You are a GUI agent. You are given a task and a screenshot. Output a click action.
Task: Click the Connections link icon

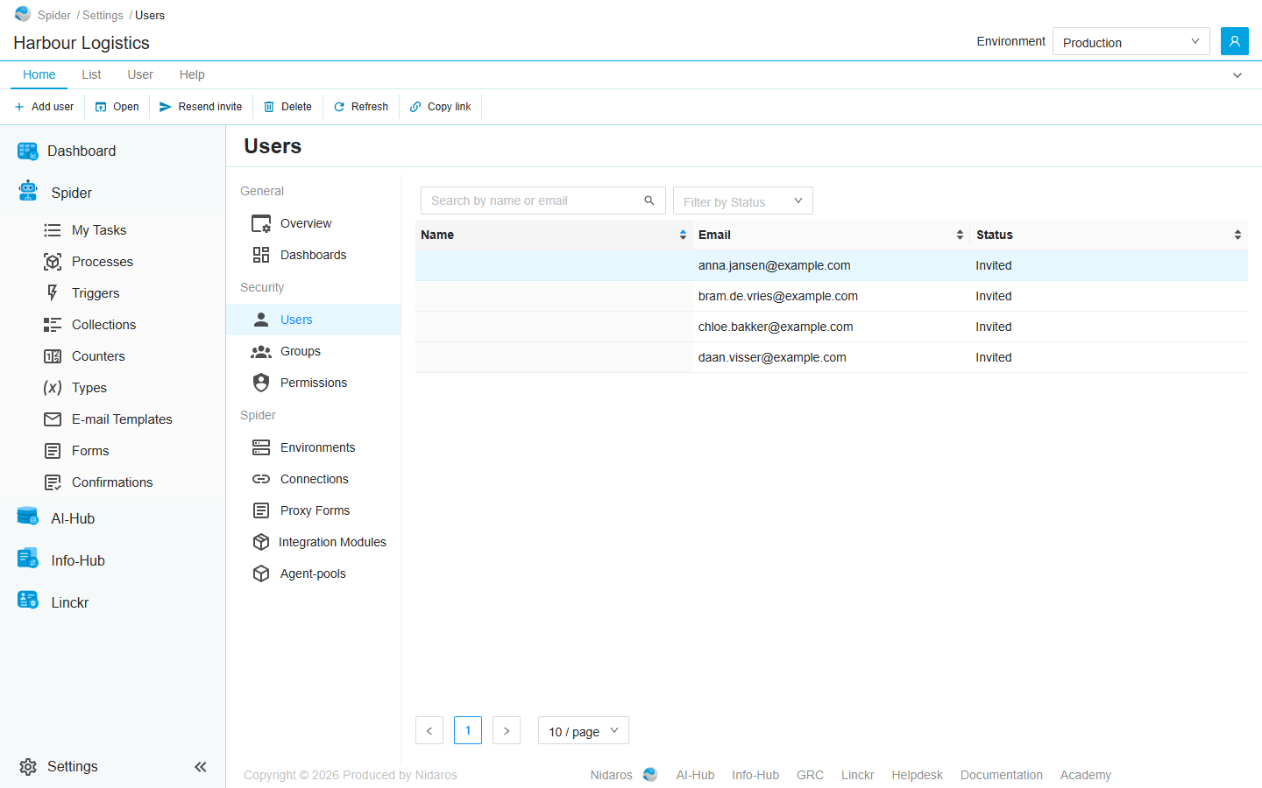pyautogui.click(x=261, y=479)
